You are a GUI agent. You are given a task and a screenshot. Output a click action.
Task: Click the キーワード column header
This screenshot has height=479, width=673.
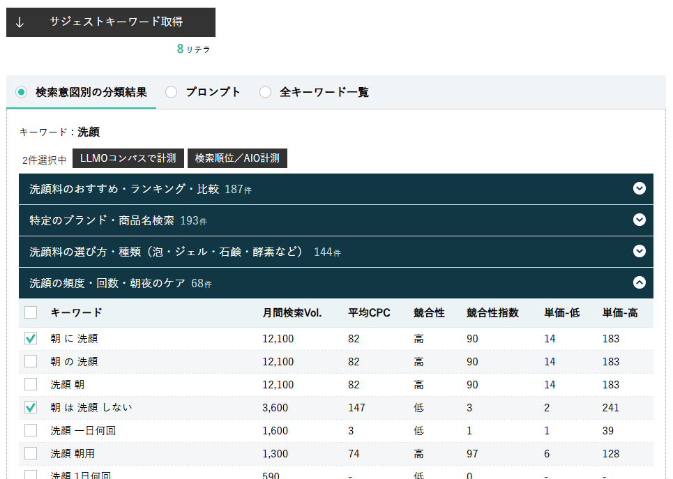tap(76, 313)
